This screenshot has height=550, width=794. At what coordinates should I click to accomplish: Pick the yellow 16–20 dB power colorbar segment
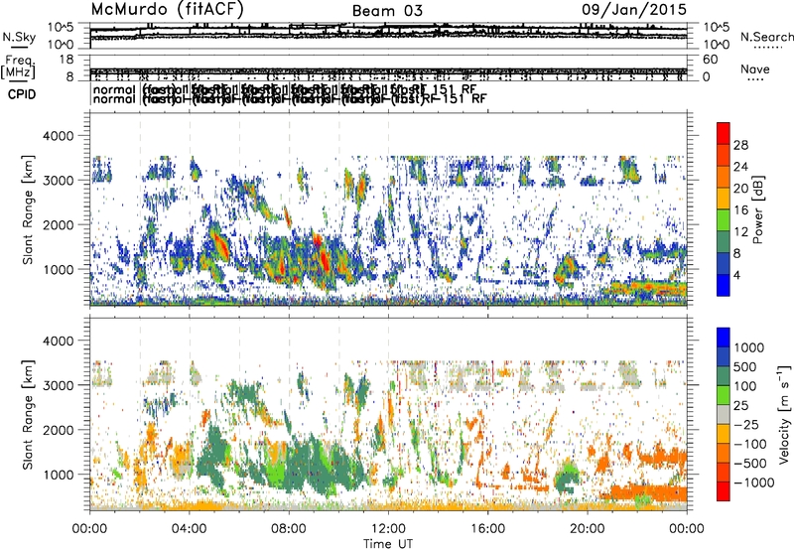(724, 199)
